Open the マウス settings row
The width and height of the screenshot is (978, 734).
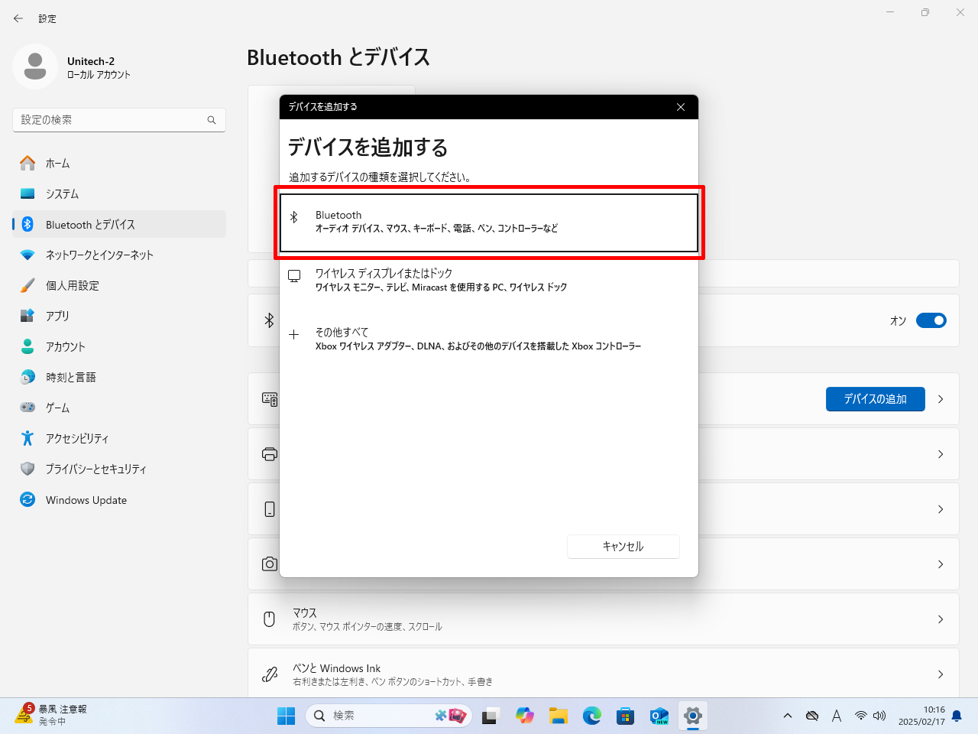(x=604, y=619)
